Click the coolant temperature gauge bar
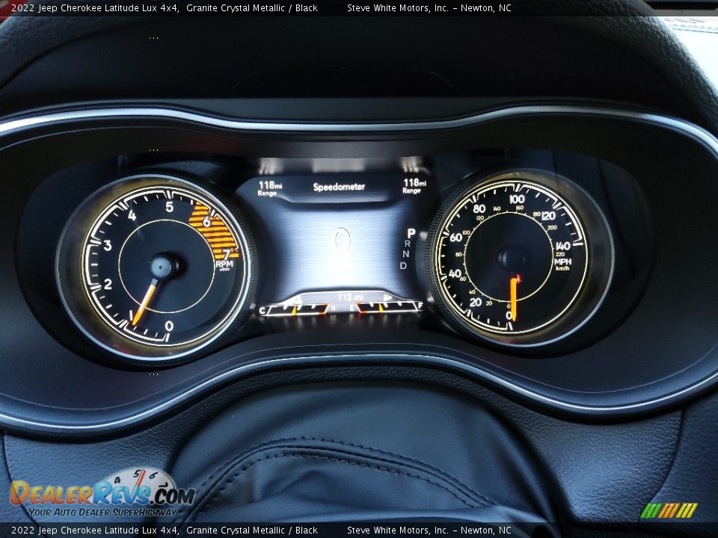Viewport: 718px width, 538px height. (297, 309)
